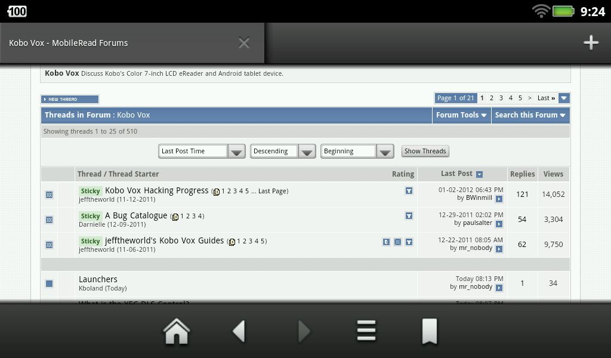Open the browser menu icon

pos(366,331)
